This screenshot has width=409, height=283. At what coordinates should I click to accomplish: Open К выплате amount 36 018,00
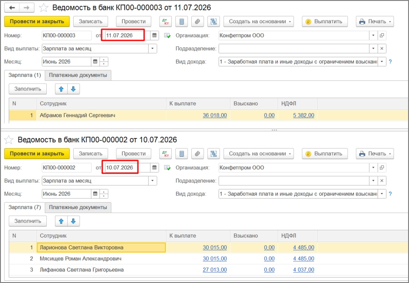[214, 115]
